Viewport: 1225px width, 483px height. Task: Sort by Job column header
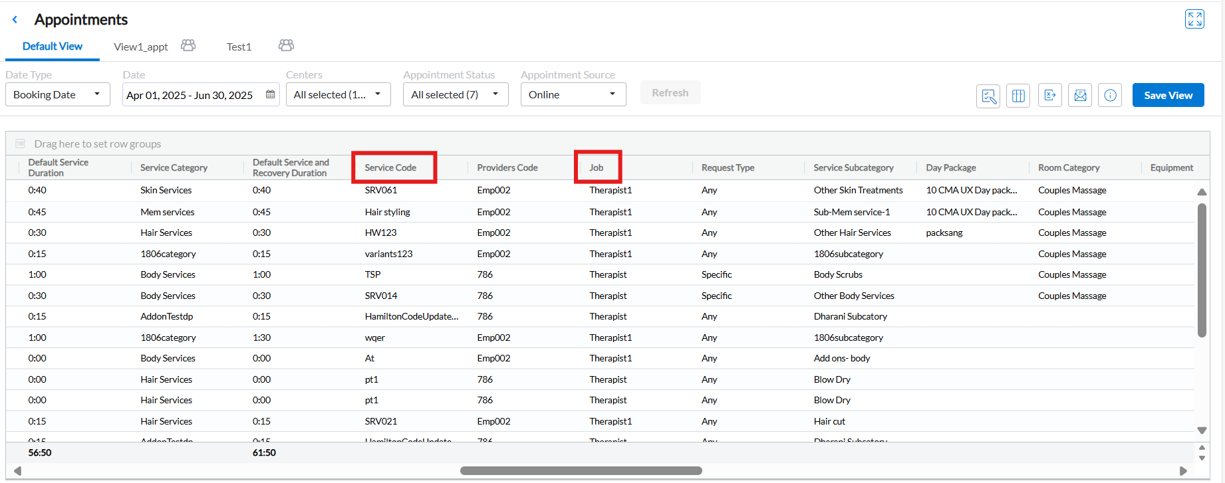pos(597,167)
